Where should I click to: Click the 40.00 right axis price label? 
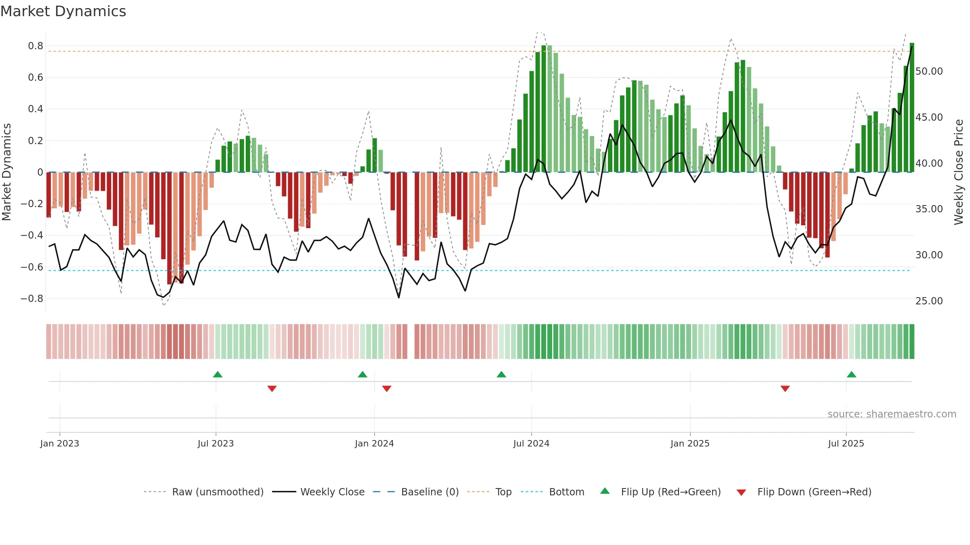(929, 163)
